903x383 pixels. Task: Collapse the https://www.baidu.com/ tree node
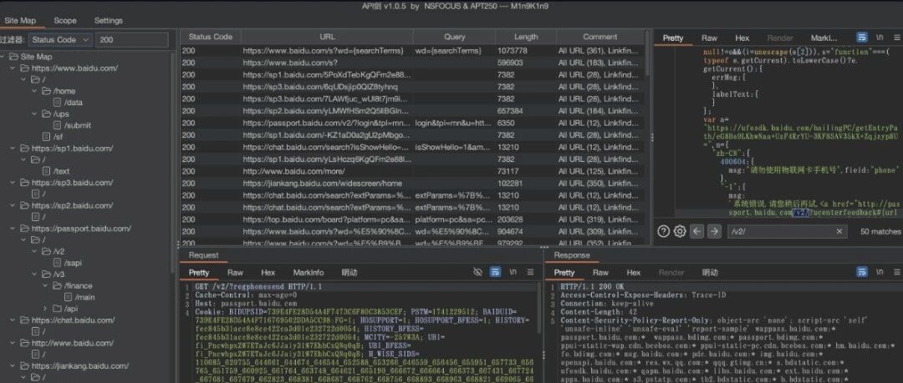pos(13,68)
